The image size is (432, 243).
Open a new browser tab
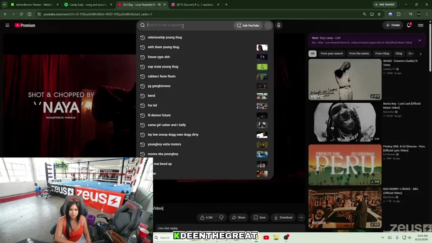click(x=226, y=5)
